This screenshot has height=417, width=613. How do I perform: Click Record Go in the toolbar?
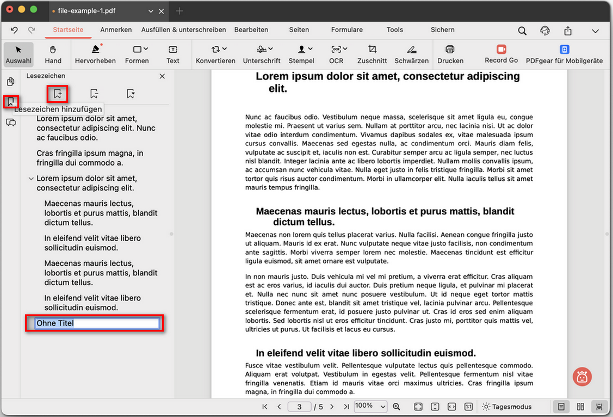pos(500,54)
